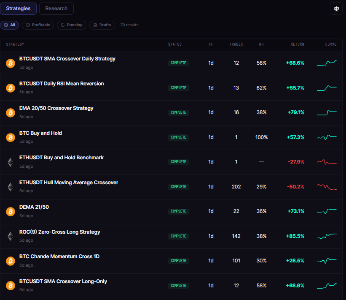The width and height of the screenshot is (346, 300).
Task: Click the 6d ago timestamp
Action: pos(26,289)
